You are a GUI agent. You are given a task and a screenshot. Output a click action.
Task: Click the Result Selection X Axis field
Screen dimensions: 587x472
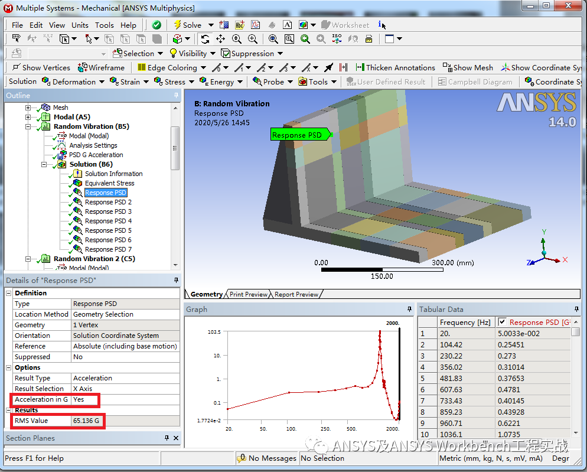click(x=125, y=389)
